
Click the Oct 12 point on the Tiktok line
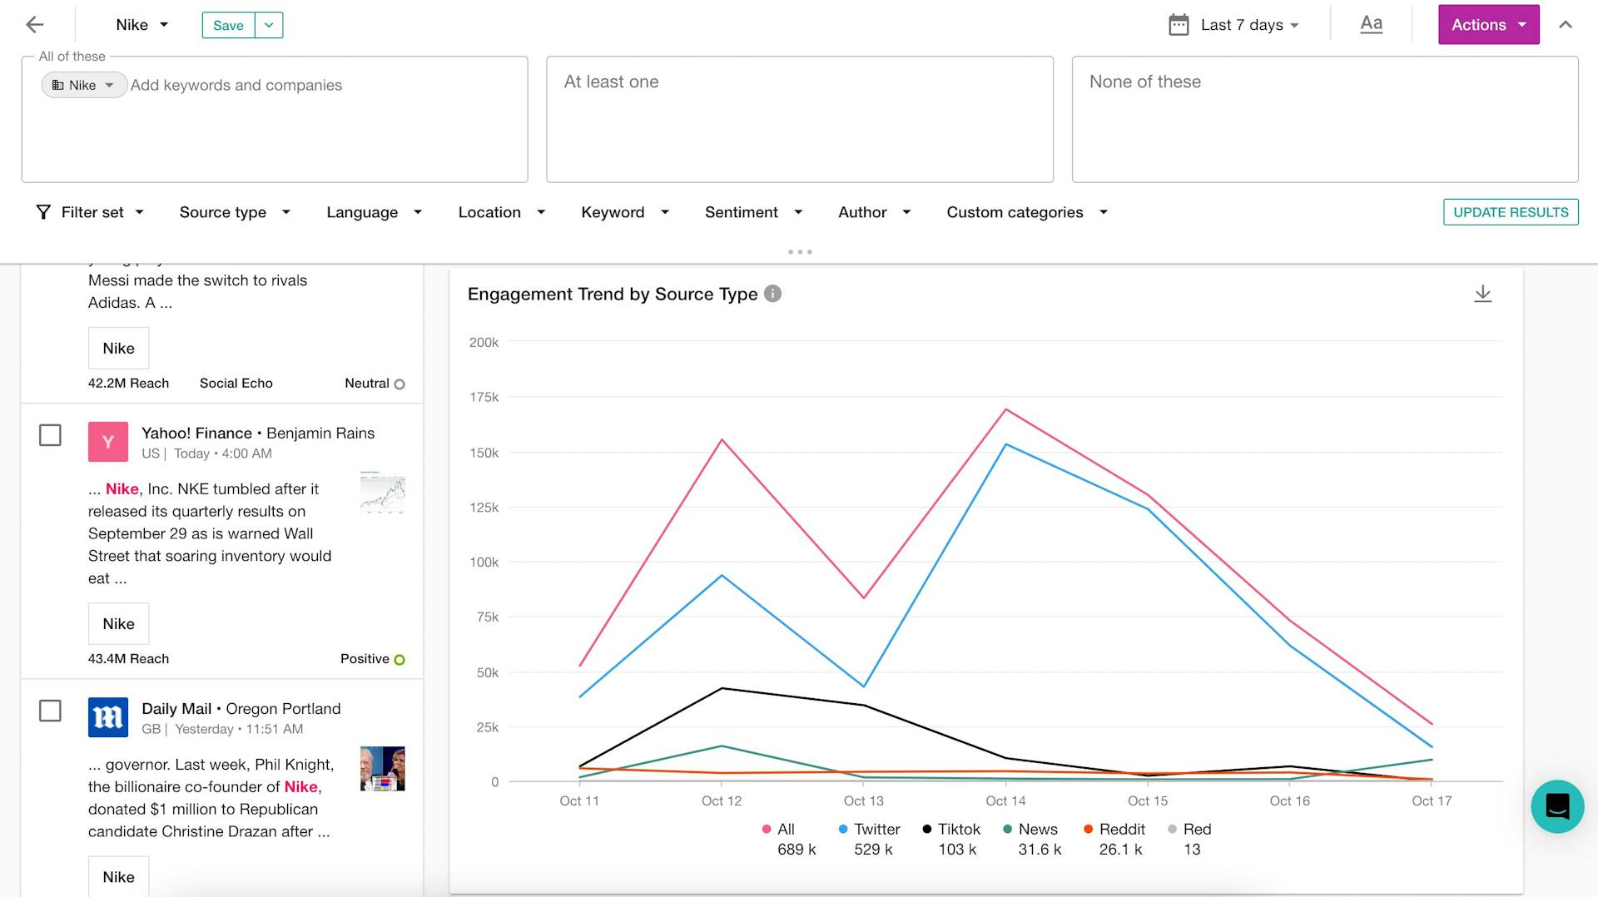pyautogui.click(x=722, y=688)
